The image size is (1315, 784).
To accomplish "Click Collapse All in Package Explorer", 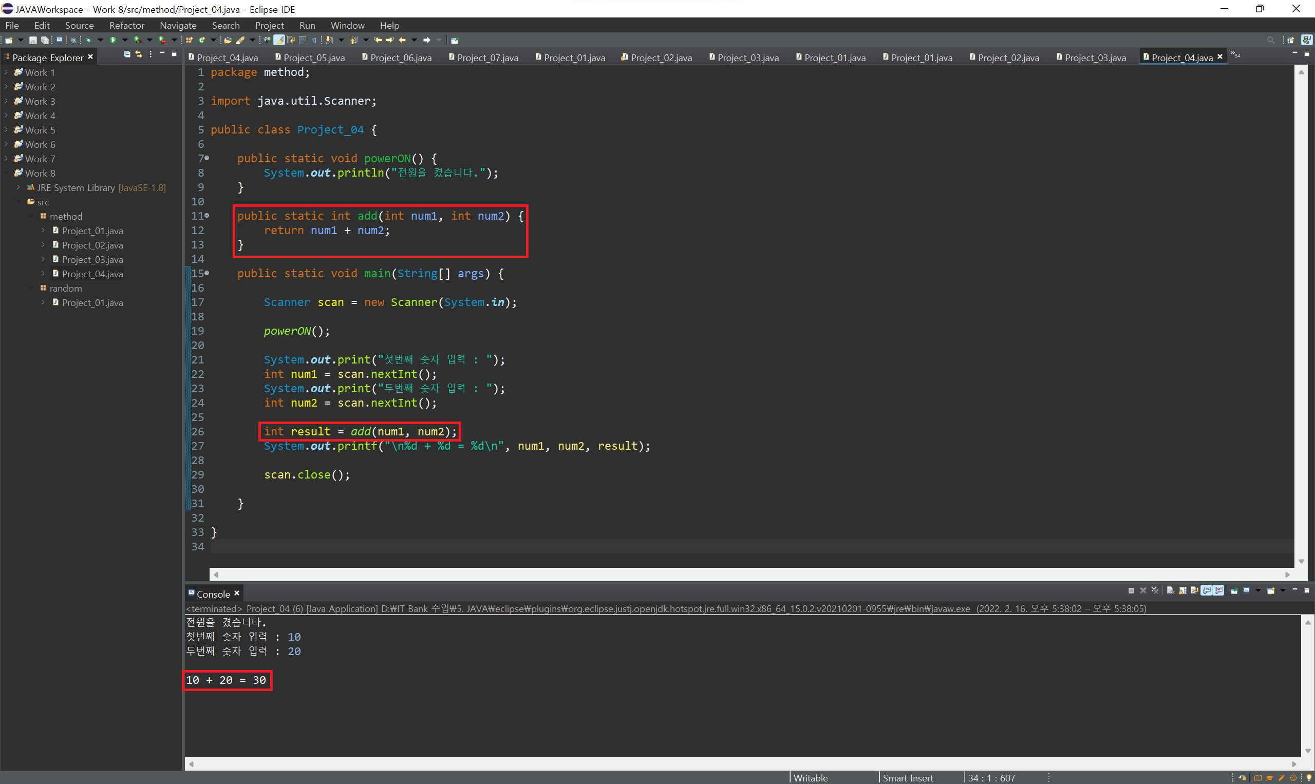I will point(127,54).
